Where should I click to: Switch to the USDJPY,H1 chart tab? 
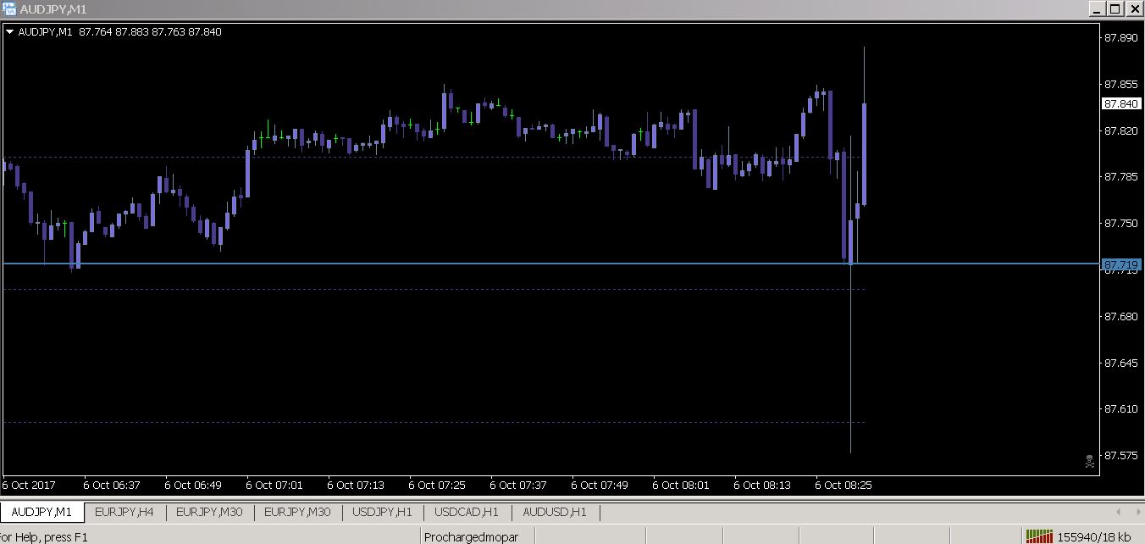tap(383, 512)
